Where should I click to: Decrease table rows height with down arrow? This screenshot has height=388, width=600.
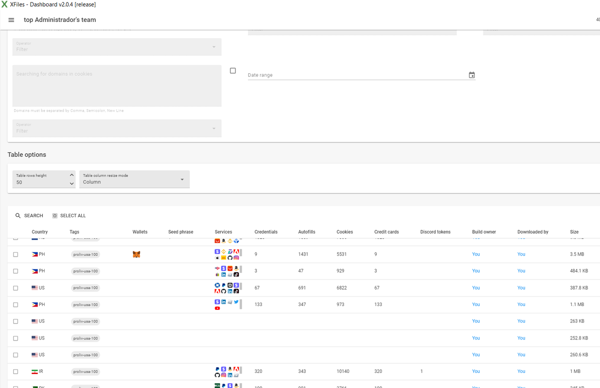[x=71, y=184]
